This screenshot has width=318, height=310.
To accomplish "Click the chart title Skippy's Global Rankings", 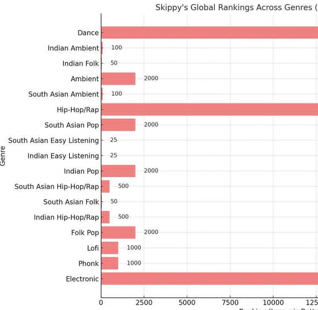I will pos(236,8).
